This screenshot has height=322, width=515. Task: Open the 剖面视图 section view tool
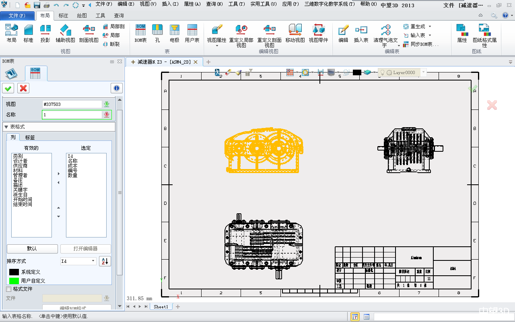tap(89, 33)
